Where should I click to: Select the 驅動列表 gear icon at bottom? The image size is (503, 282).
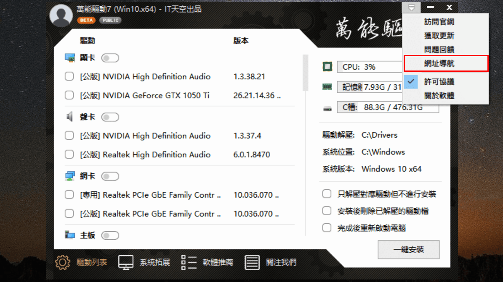click(62, 261)
